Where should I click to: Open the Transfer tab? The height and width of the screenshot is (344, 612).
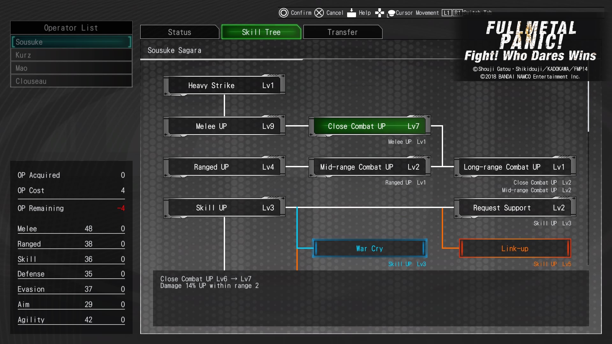point(343,32)
